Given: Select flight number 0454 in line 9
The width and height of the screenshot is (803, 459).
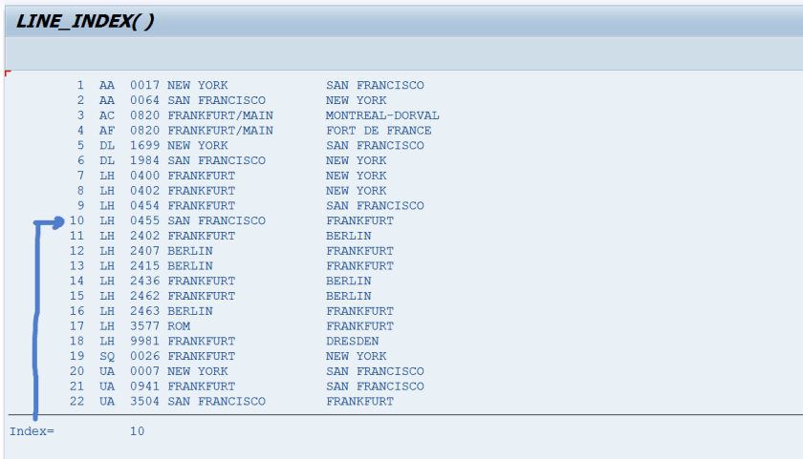Looking at the screenshot, I should pos(145,206).
